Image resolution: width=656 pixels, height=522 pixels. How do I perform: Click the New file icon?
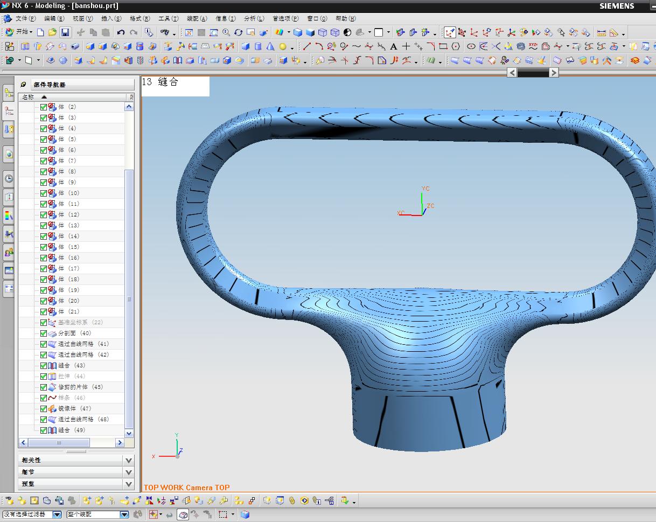coord(40,32)
